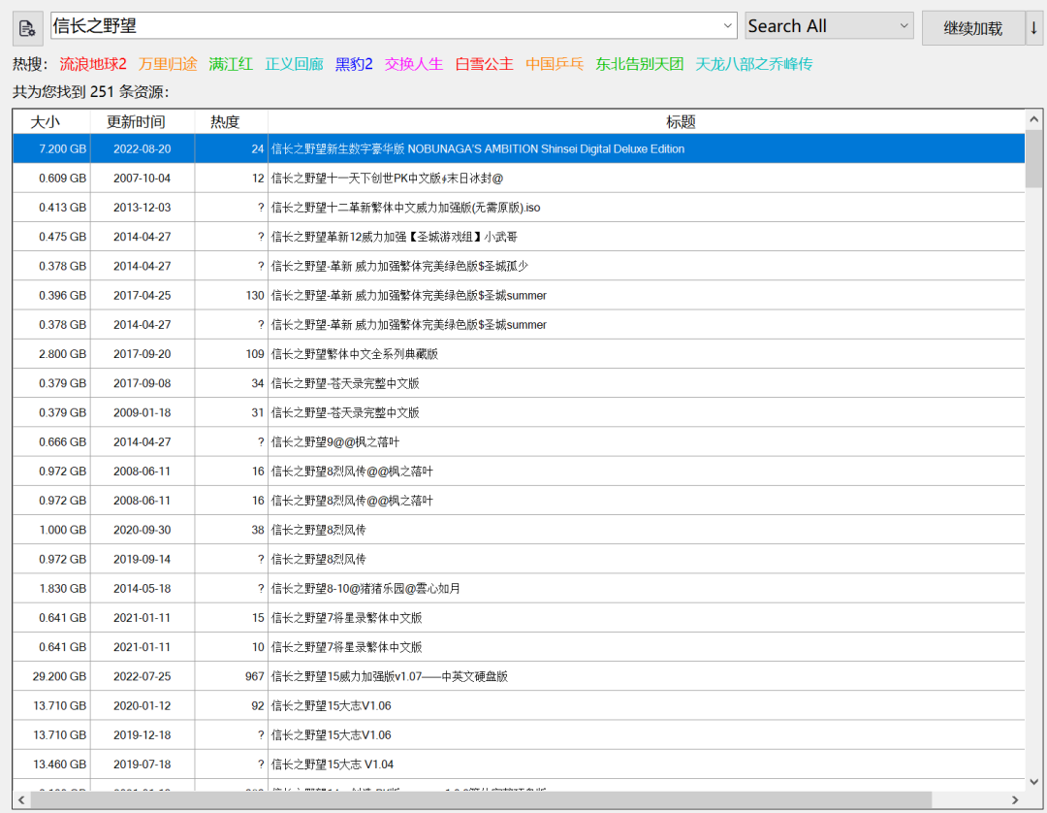
Task: Click the vertical scrollbar thumb
Action: (1033, 159)
